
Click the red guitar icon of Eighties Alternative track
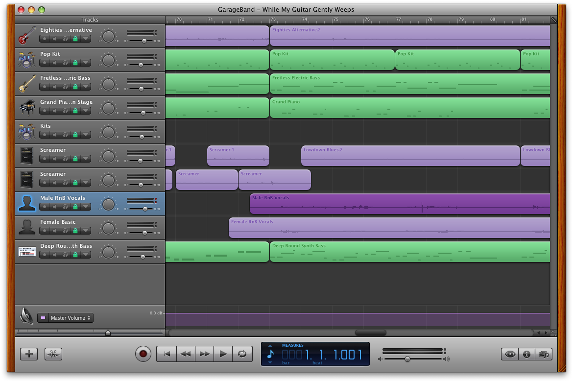click(27, 35)
